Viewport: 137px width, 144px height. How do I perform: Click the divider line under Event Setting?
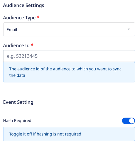tap(69, 110)
